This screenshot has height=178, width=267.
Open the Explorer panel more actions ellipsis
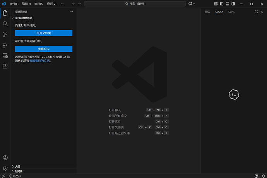(x=72, y=12)
